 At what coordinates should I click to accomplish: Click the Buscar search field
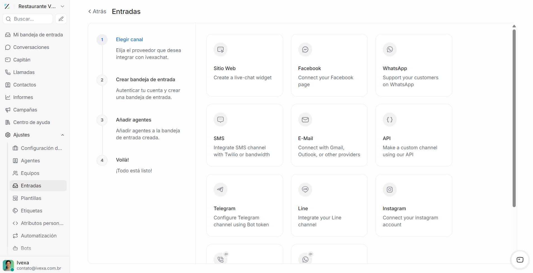pos(28,19)
